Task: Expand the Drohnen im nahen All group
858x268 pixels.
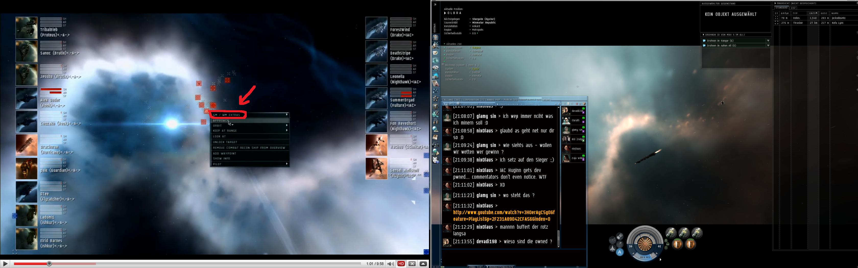Action: 768,45
